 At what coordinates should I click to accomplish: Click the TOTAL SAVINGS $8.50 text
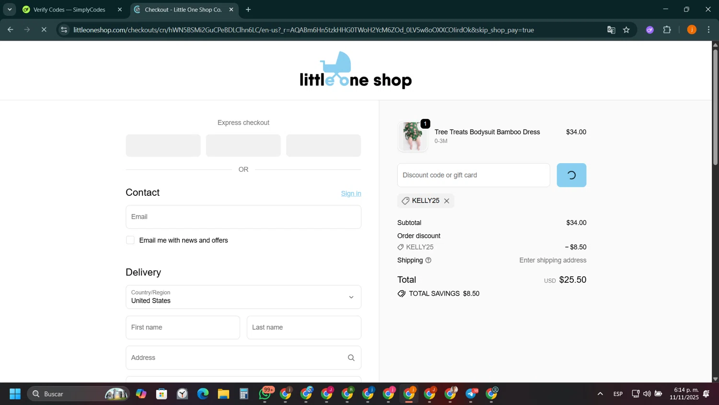click(444, 294)
